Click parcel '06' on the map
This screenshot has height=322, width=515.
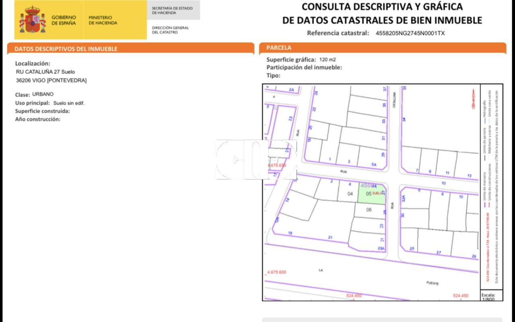[369, 210]
